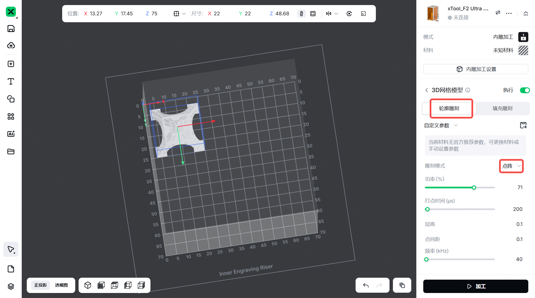Open the AI image generator tool
Image resolution: width=535 pixels, height=298 pixels.
point(11,134)
